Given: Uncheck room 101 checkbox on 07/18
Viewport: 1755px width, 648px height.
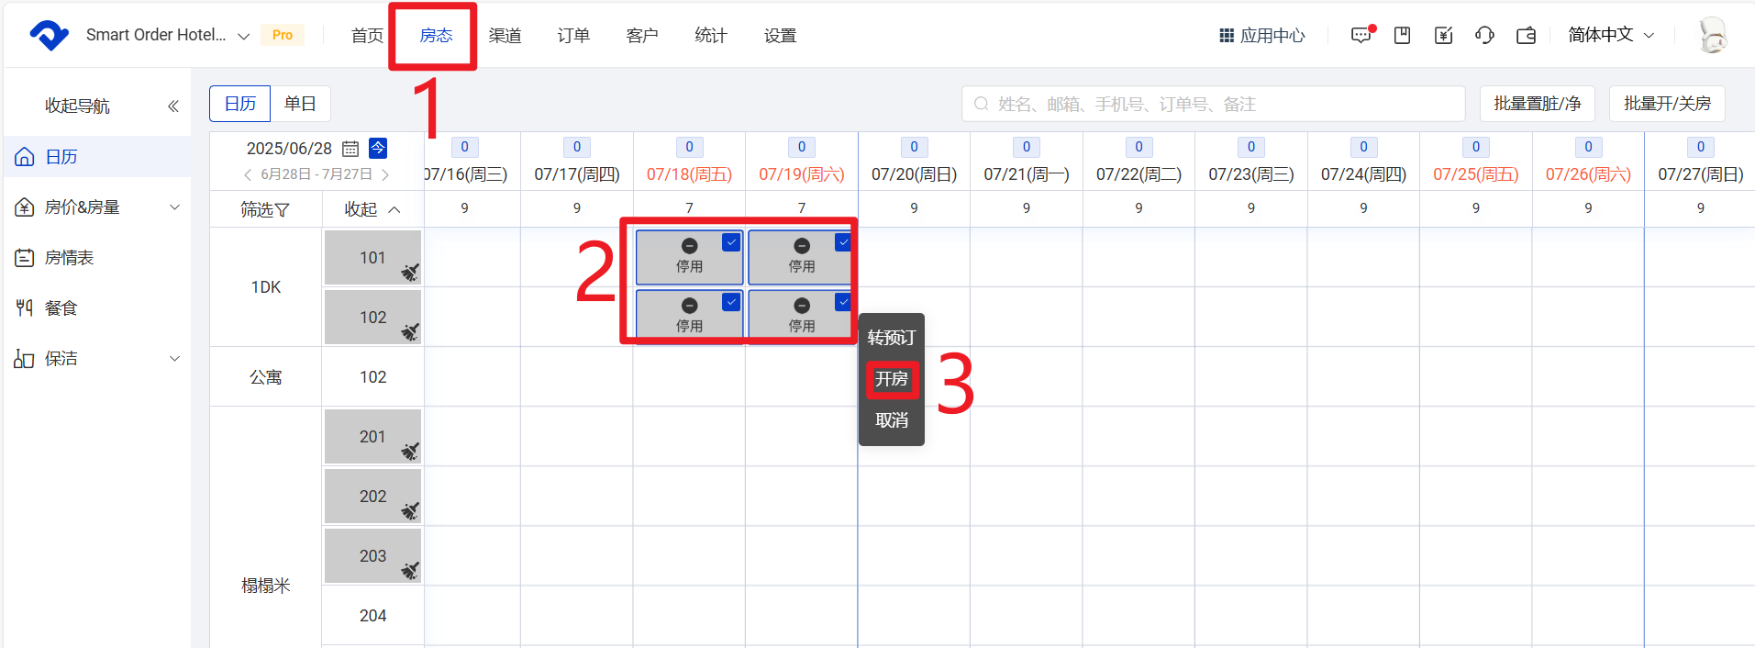Looking at the screenshot, I should pyautogui.click(x=731, y=242).
